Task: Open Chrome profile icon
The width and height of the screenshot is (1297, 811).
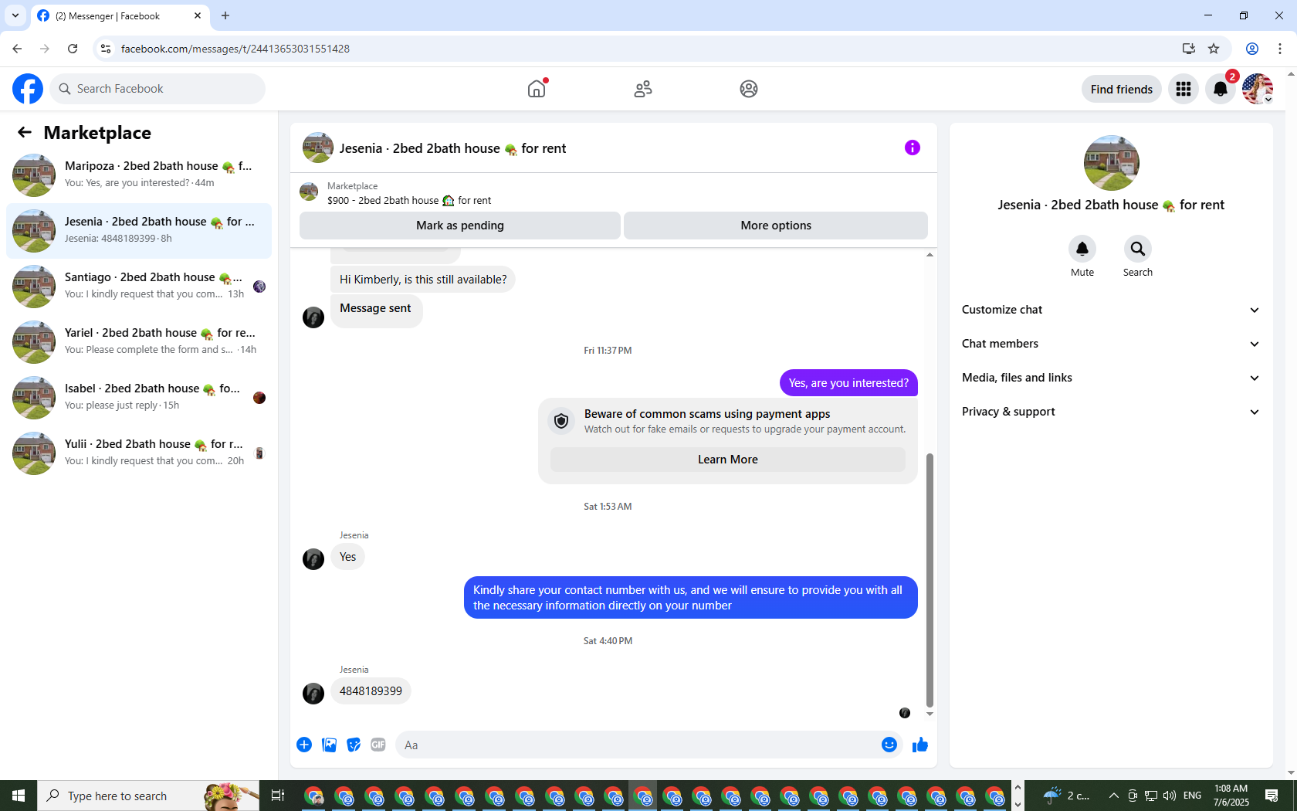Action: coord(1252,49)
